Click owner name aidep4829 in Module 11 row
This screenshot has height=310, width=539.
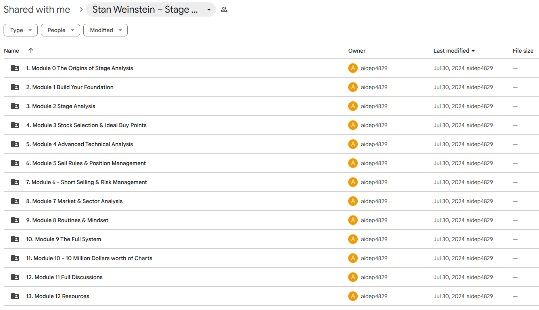(x=374, y=277)
